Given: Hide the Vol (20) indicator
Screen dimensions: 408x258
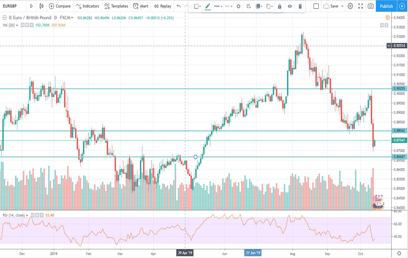Looking at the screenshot, I should [23, 25].
